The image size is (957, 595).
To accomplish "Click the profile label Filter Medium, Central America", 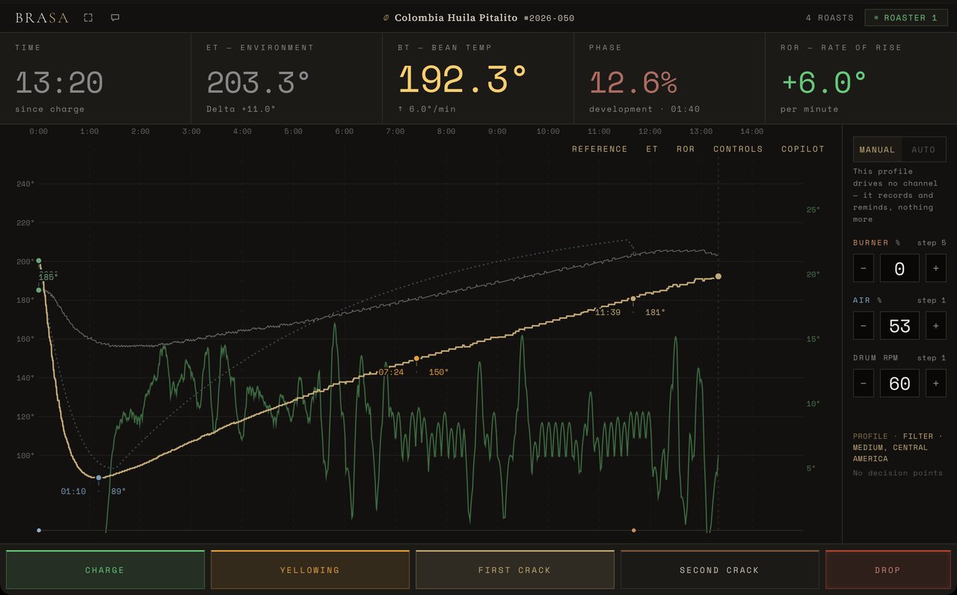I will 897,447.
